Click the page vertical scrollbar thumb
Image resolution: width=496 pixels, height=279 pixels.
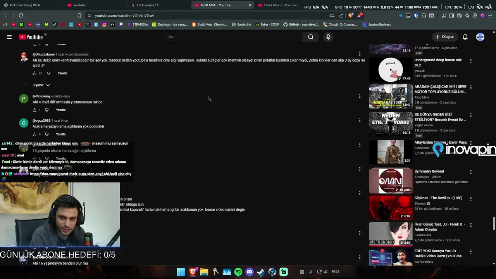(494, 224)
